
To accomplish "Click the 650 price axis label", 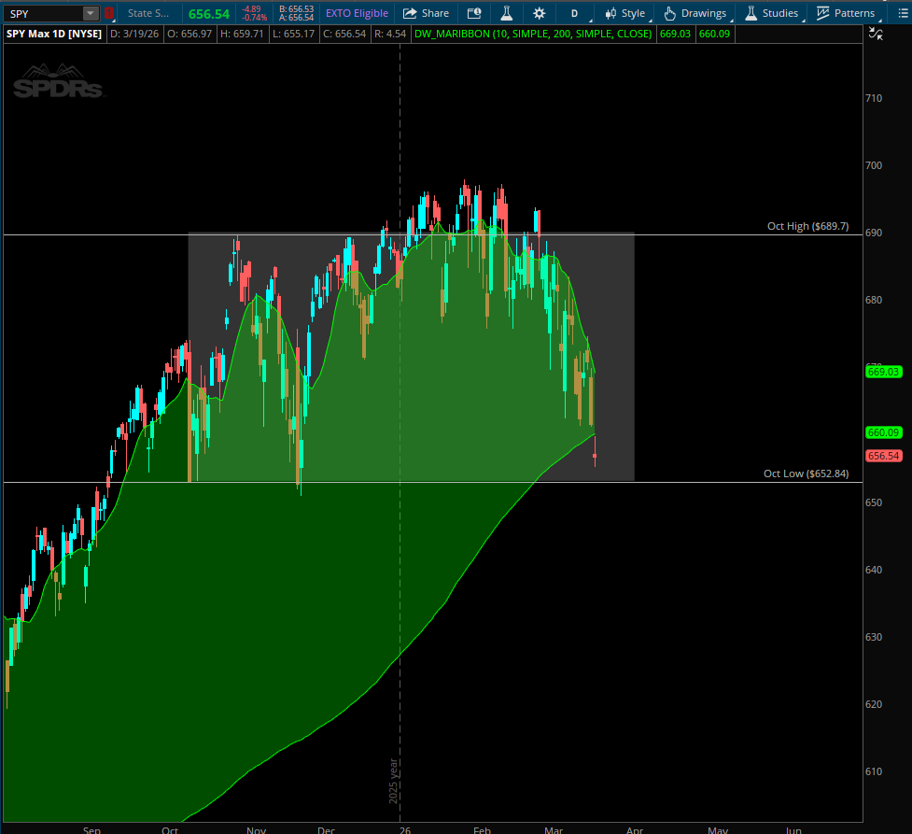I will point(874,502).
